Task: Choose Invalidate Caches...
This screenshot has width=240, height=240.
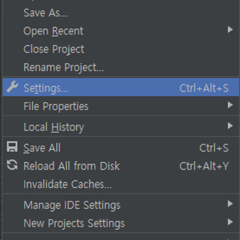Action: (121, 184)
